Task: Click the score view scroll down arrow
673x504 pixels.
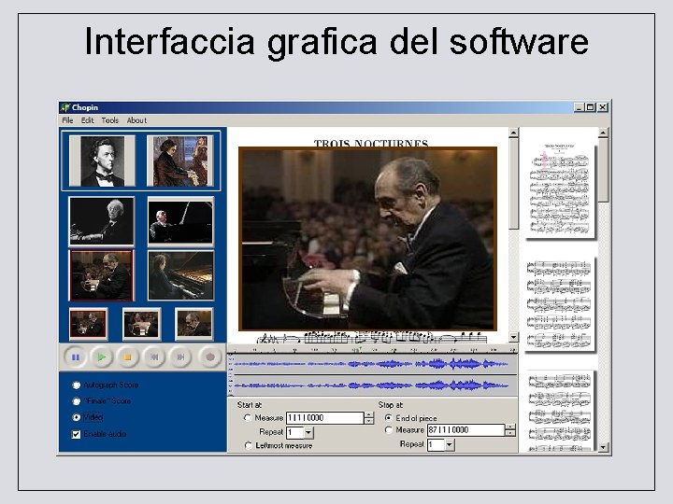Action: tap(513, 337)
